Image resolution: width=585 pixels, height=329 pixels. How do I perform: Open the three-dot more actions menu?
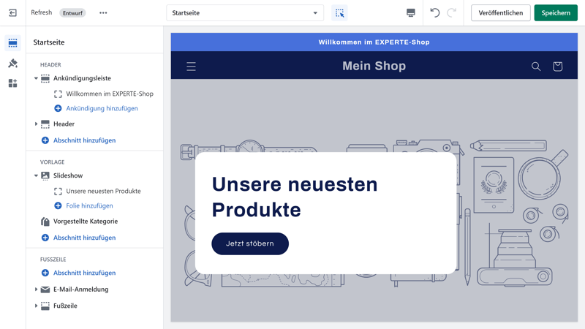click(x=103, y=13)
